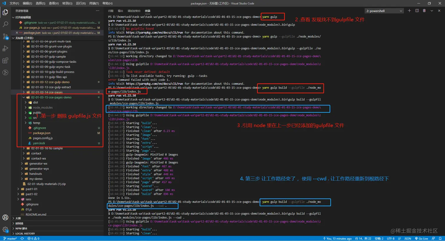Open the 运行(R) menu
Viewport: 445px width, 241px height.
(81, 3)
